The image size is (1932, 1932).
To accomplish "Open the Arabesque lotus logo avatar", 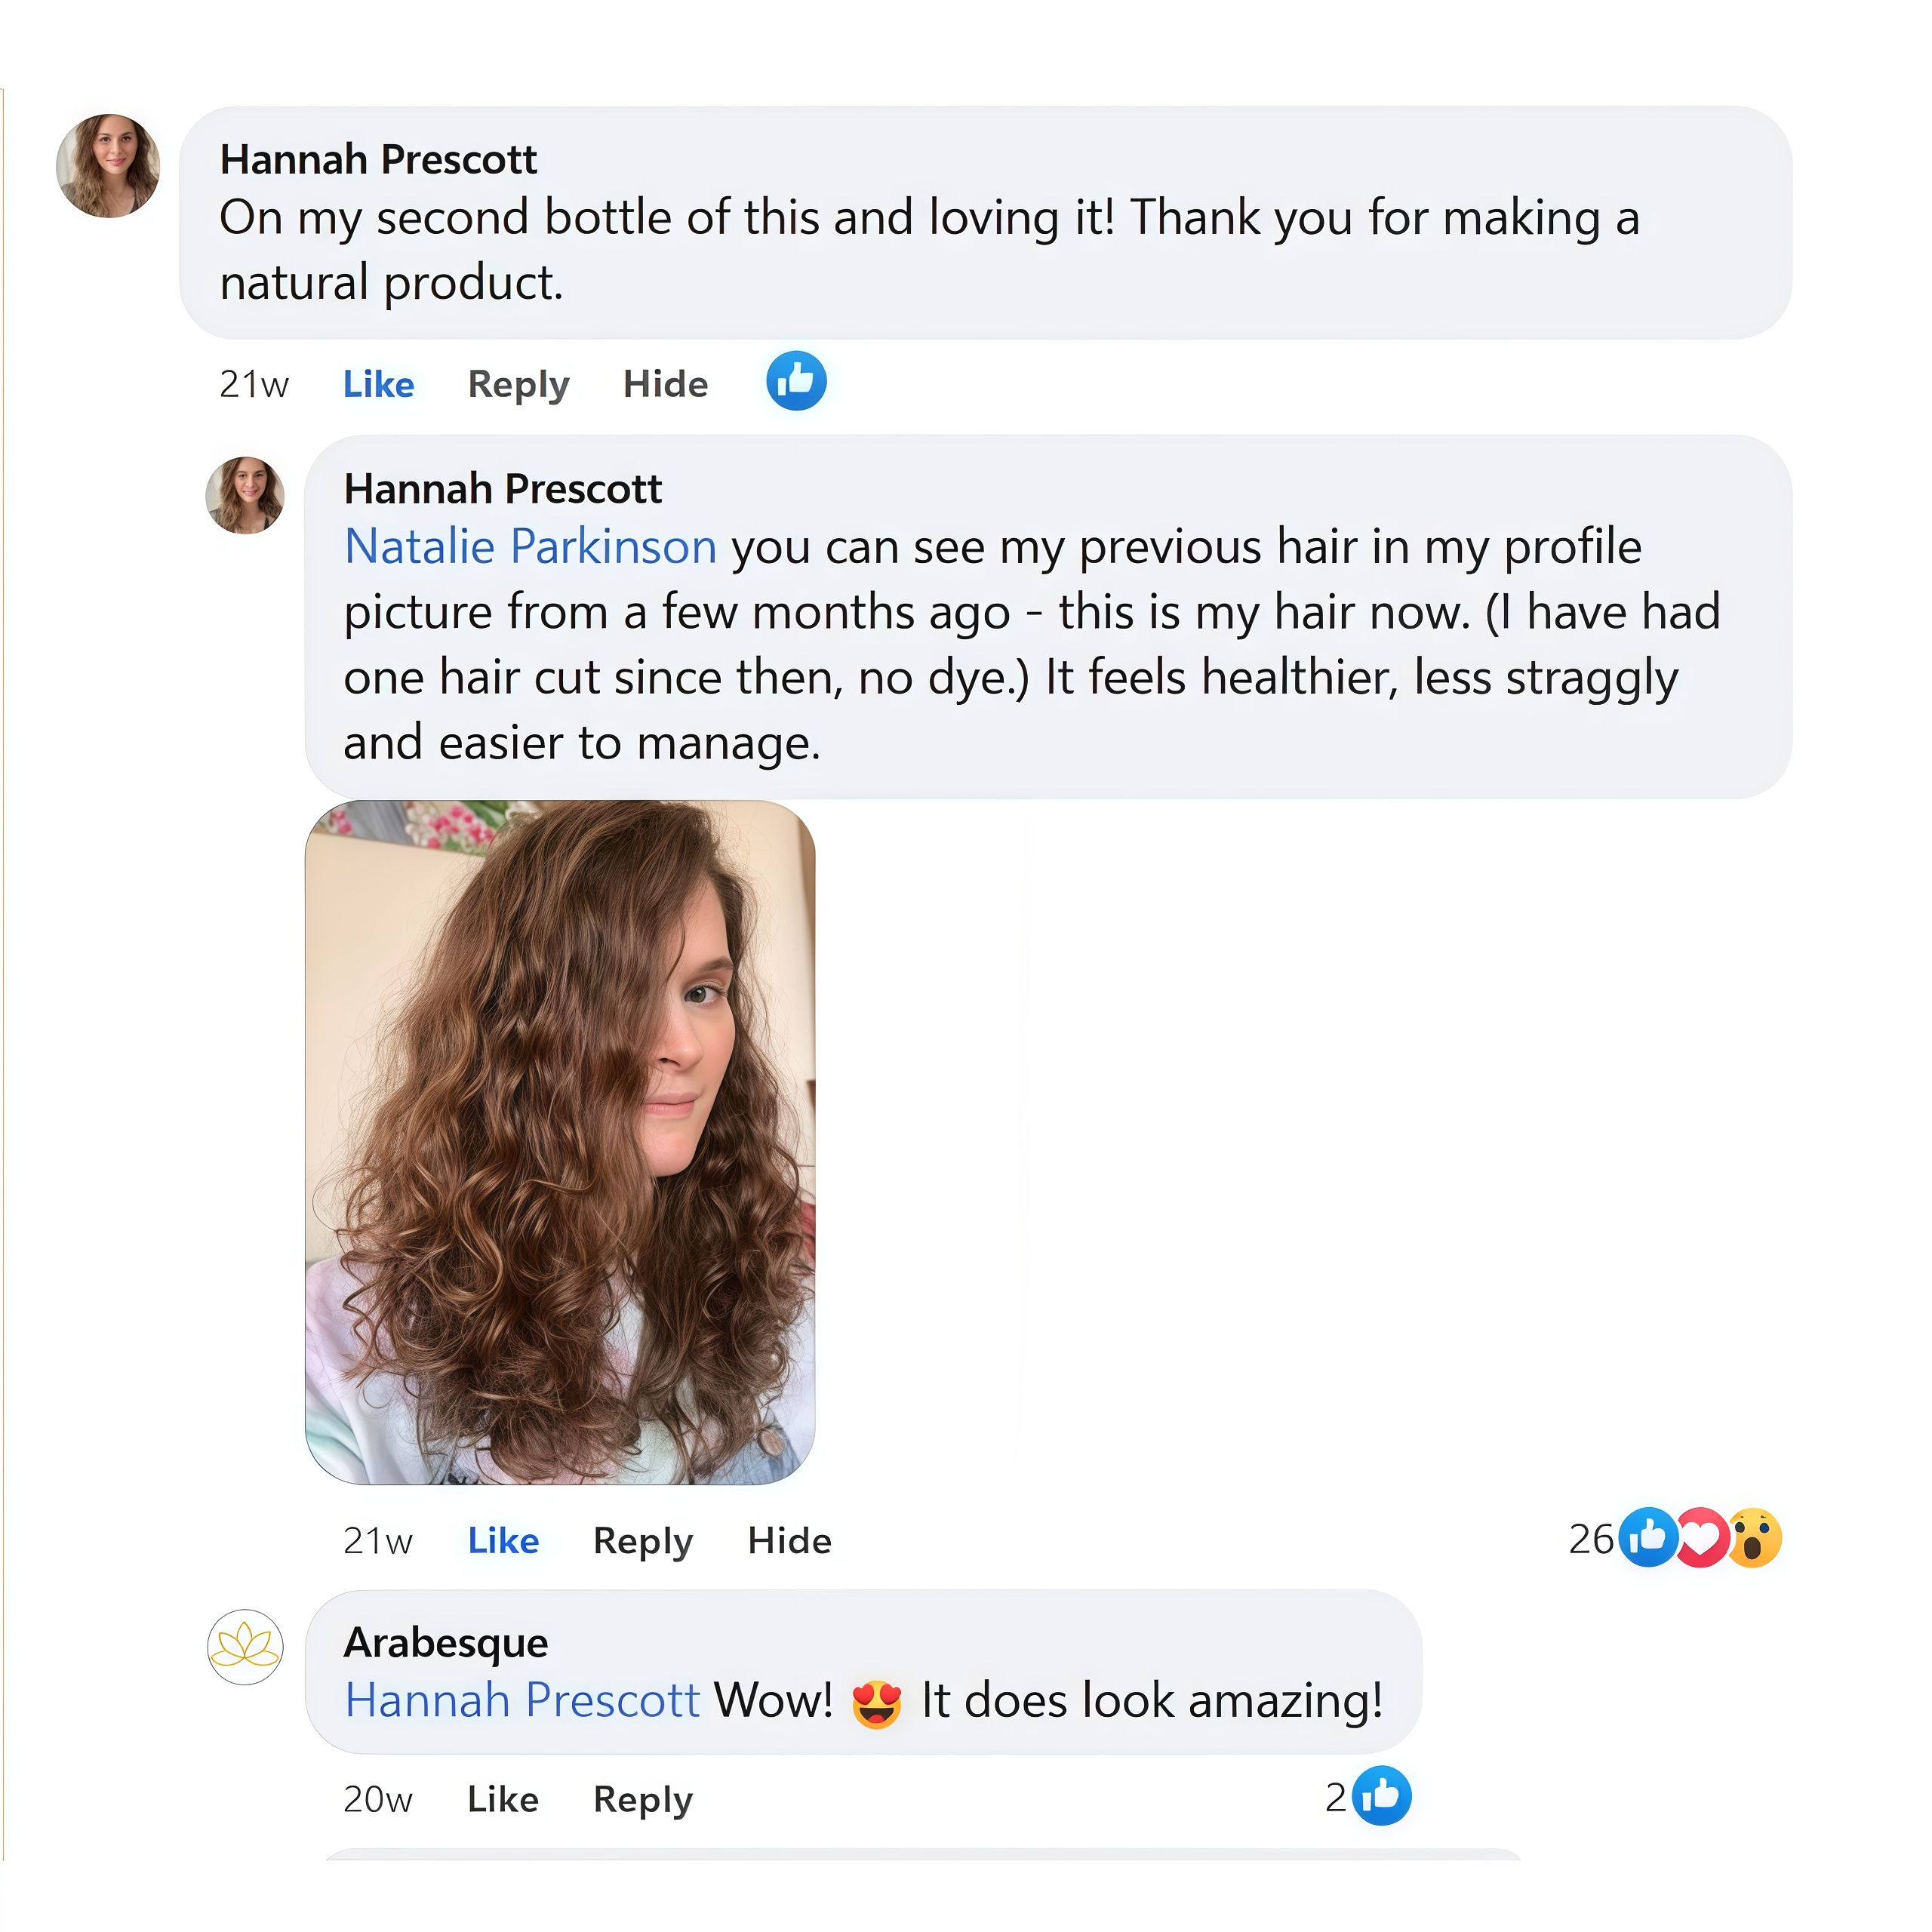I will coord(245,1646).
